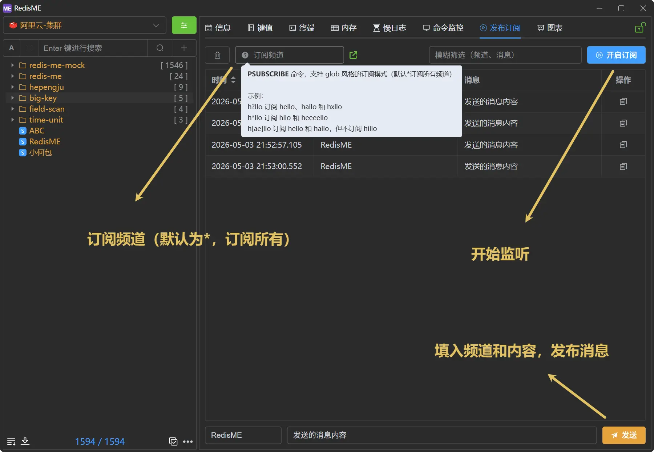Click the timestamp 2026-05-03 21:53:00.552

pyautogui.click(x=257, y=166)
